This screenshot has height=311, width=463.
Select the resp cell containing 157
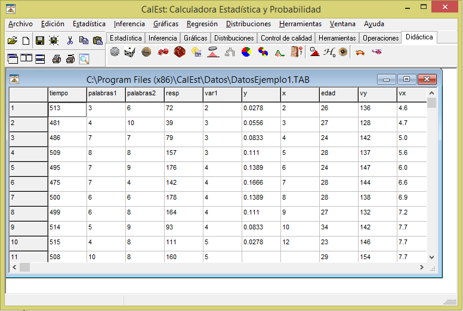tap(184, 154)
